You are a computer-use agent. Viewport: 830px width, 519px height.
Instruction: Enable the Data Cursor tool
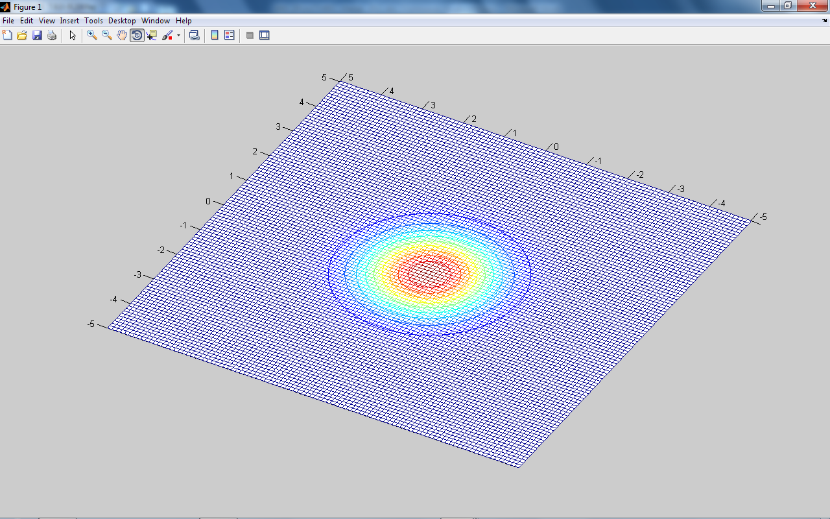[152, 35]
